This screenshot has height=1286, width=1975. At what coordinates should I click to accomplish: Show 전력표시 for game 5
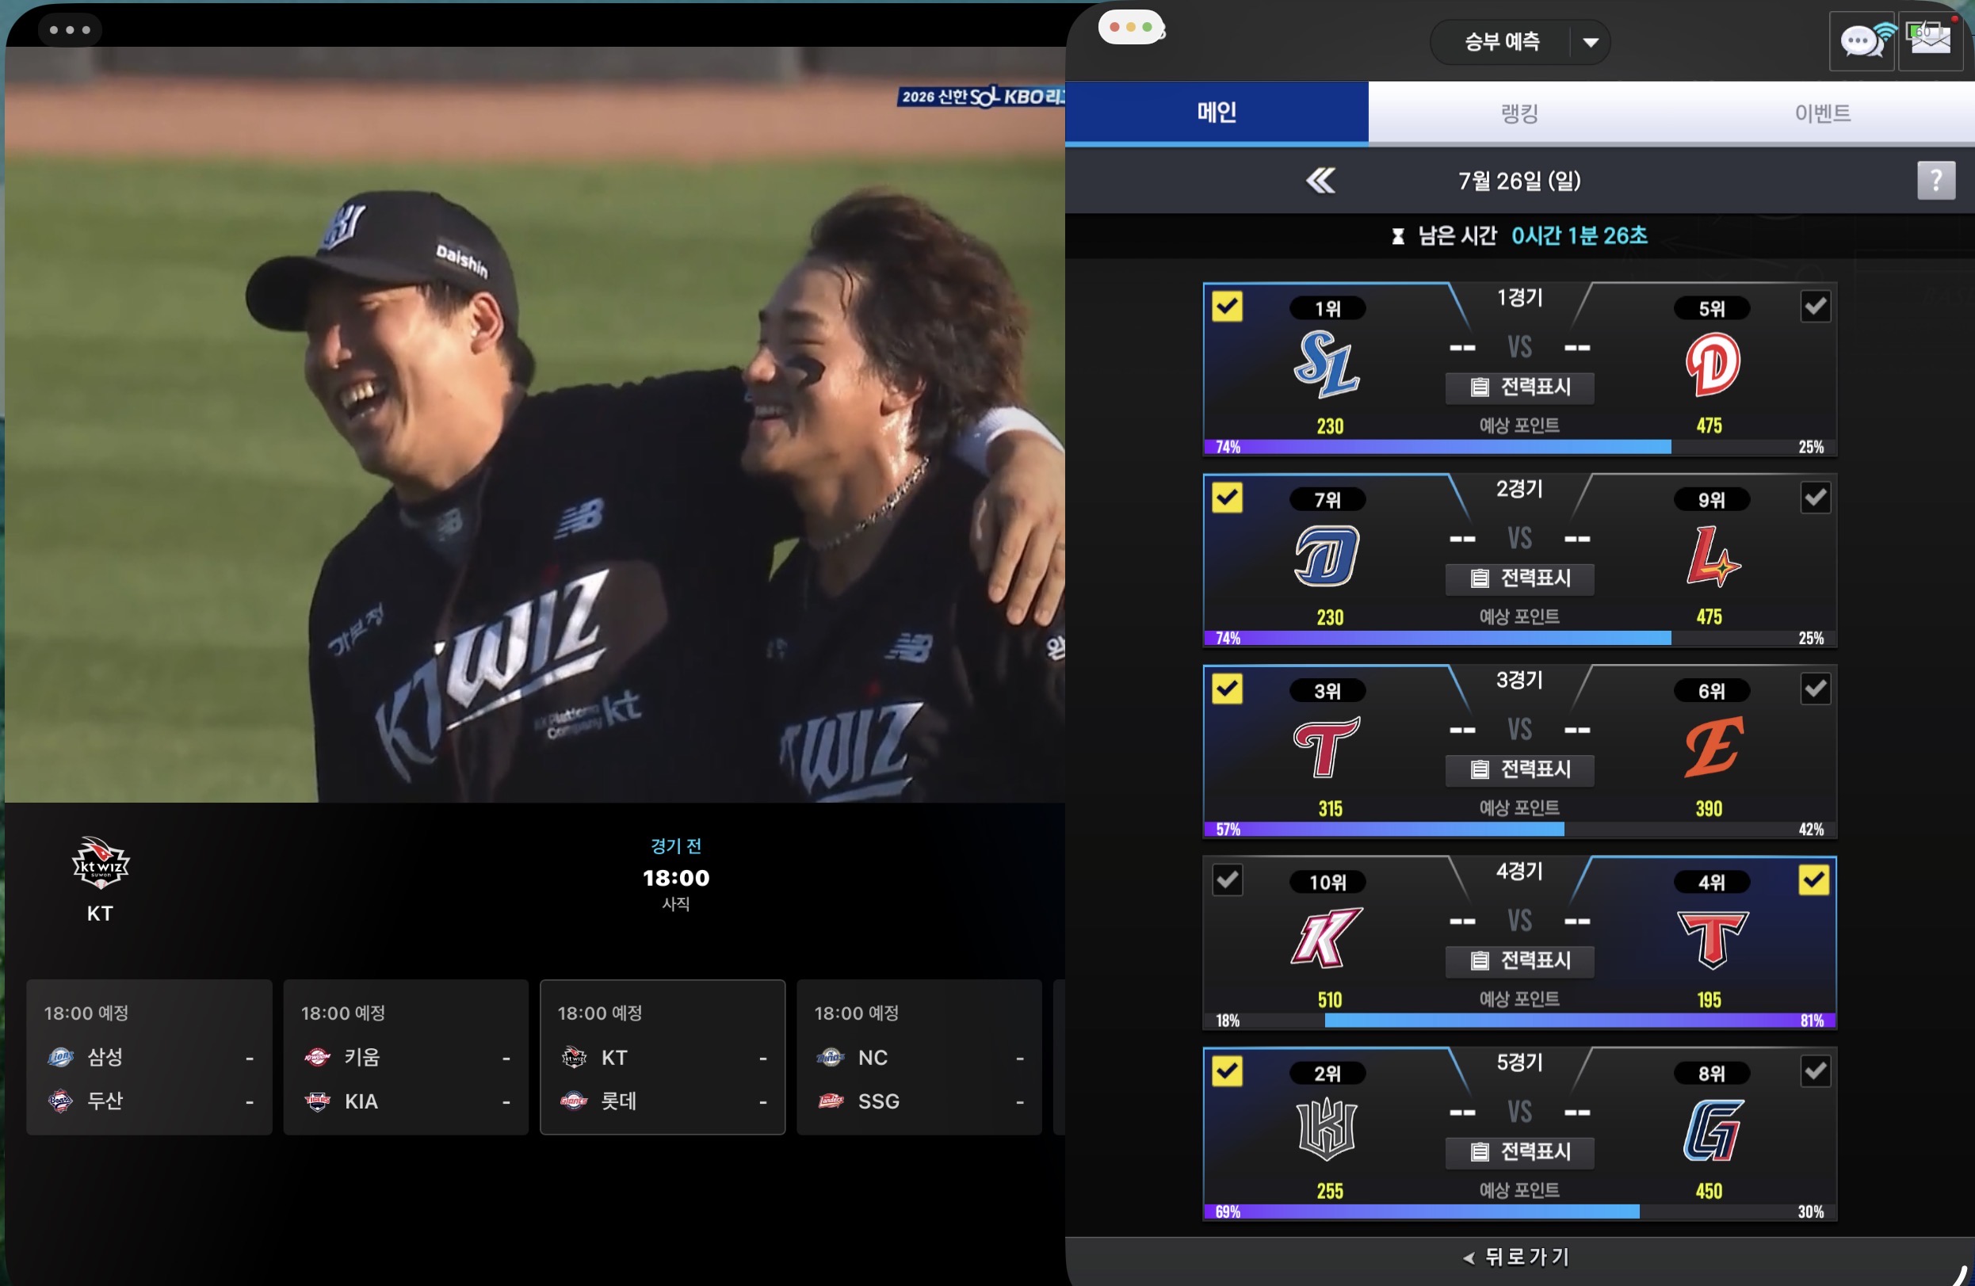(x=1519, y=1151)
